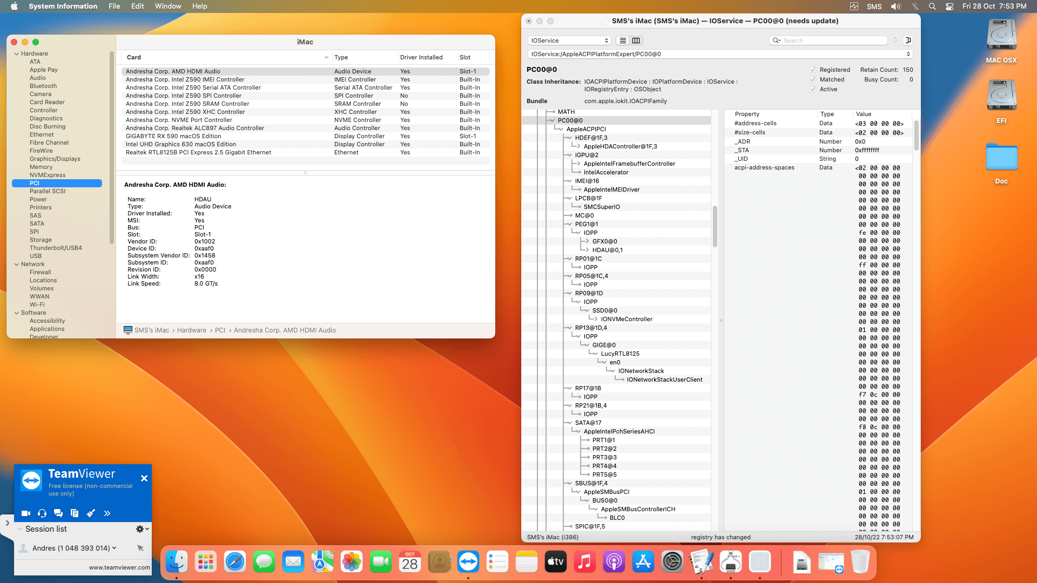
Task: Switch to list view in IORegistryExplorer toolbar
Action: pyautogui.click(x=622, y=40)
